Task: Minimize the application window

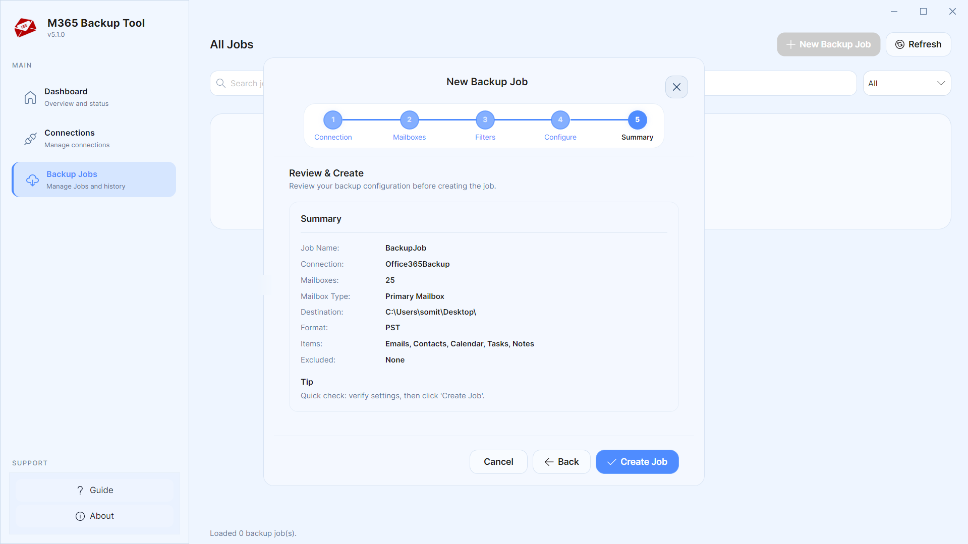Action: pos(894,11)
